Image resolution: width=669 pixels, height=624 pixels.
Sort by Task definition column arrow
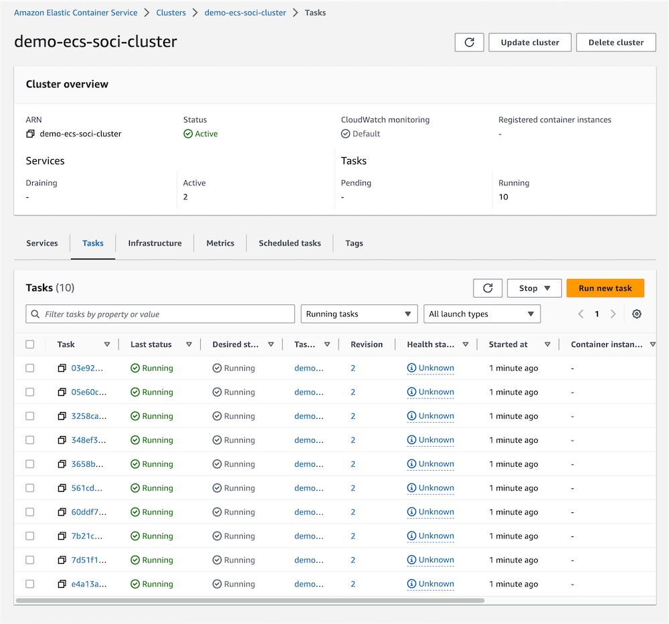(x=327, y=344)
